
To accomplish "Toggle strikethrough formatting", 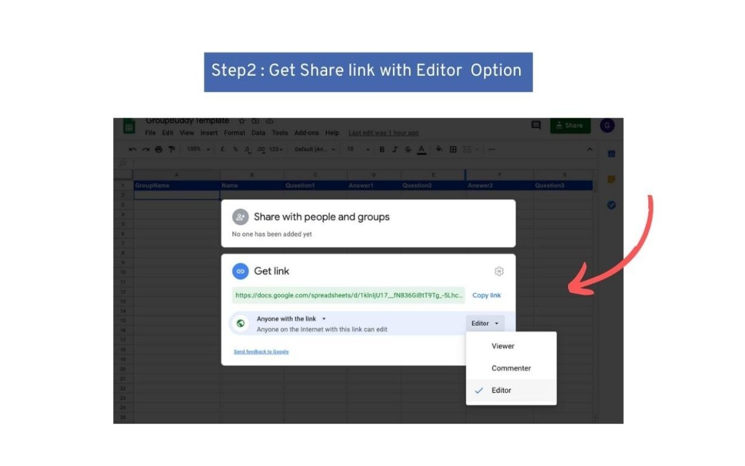I will [407, 149].
